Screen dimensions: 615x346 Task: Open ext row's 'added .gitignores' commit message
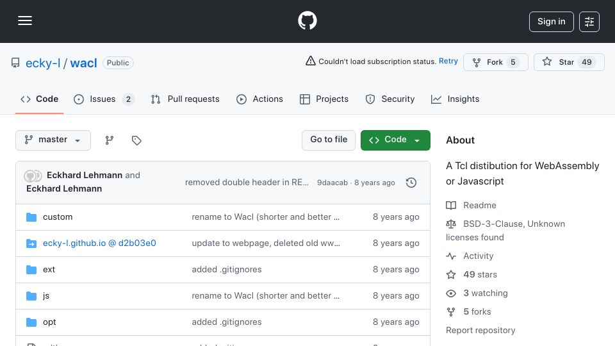coord(227,270)
